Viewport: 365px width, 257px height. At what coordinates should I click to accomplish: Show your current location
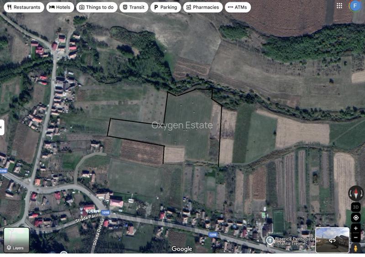[x=356, y=218]
